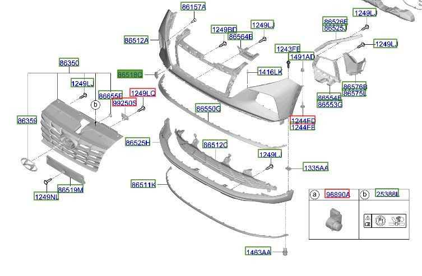Viewport: 422px width, 276px height.
Task: Open the highlighted part number 86518C
Action: [x=130, y=74]
